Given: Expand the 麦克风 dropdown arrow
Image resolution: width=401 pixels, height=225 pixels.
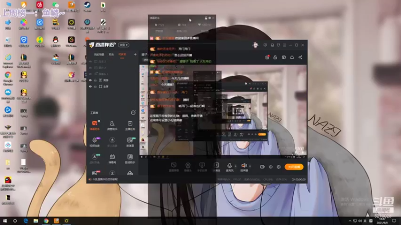Looking at the screenshot, I should (236, 166).
